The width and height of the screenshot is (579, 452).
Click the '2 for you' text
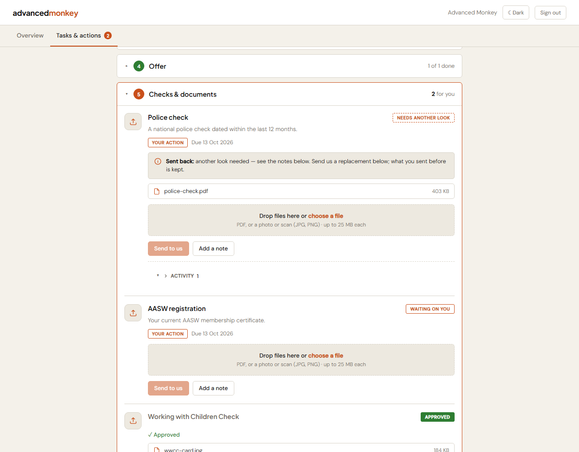[x=443, y=94]
